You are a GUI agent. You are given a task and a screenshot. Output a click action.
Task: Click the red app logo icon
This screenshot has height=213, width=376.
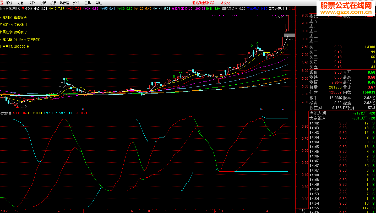[x=2, y=3]
